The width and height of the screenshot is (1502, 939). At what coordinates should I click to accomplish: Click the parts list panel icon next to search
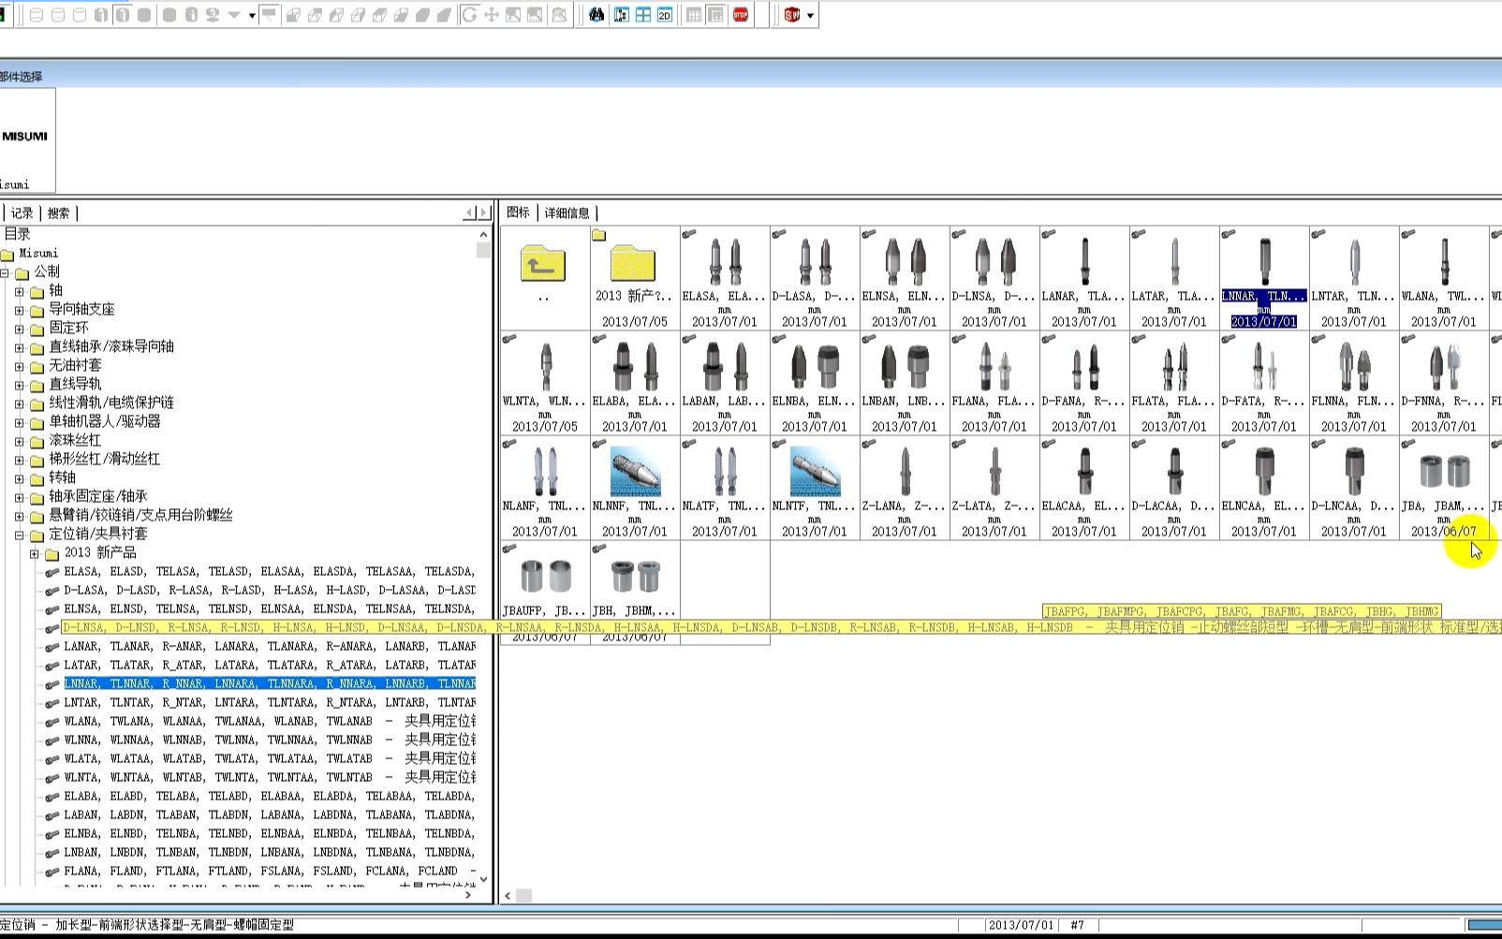(x=621, y=14)
